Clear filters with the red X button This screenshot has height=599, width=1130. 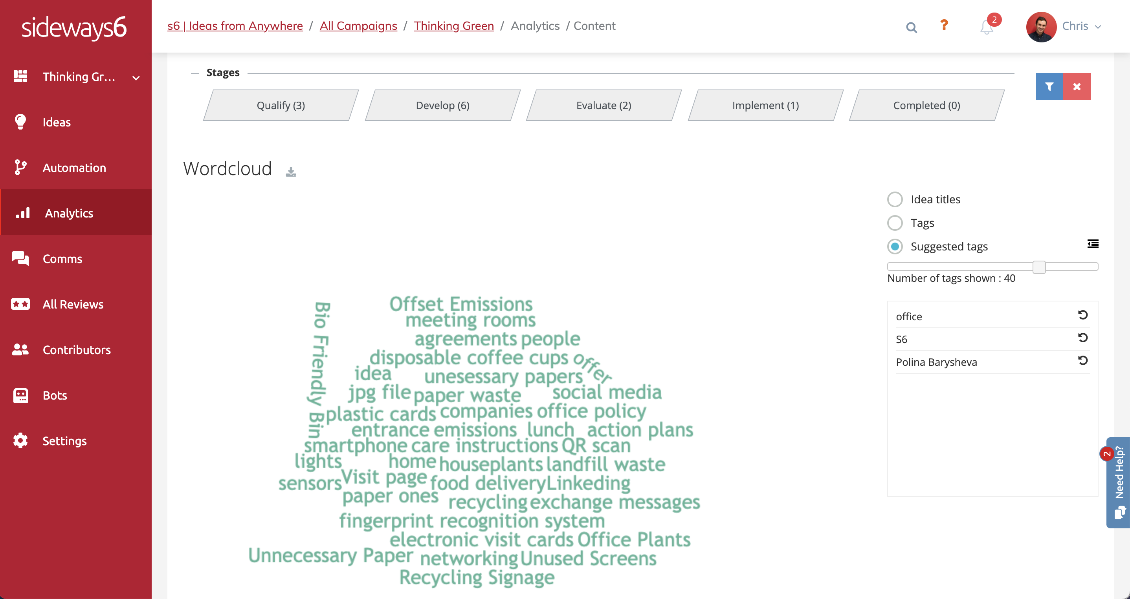[1077, 86]
